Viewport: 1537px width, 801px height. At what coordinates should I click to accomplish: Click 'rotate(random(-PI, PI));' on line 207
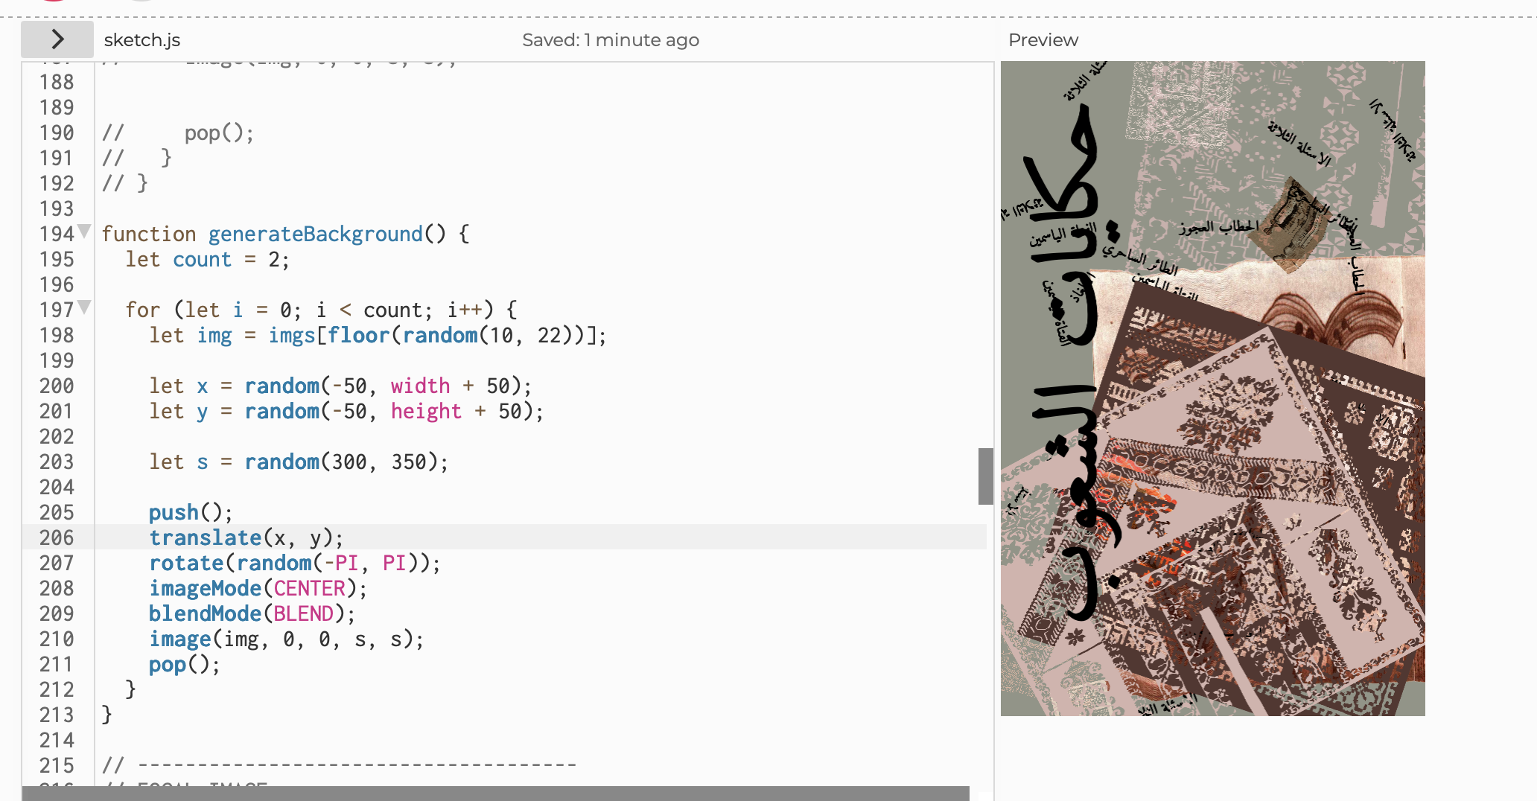pos(295,564)
